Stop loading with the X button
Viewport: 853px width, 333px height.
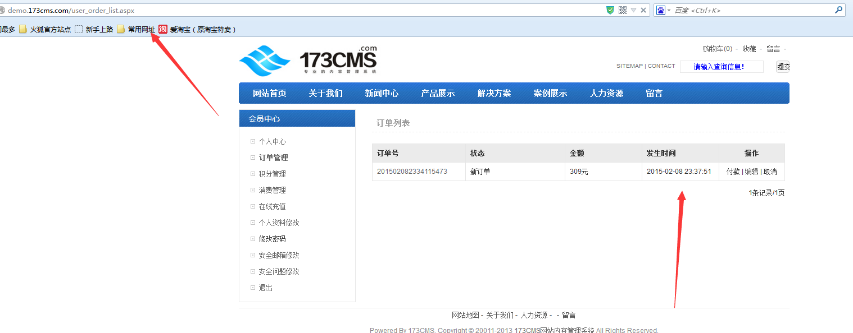644,10
